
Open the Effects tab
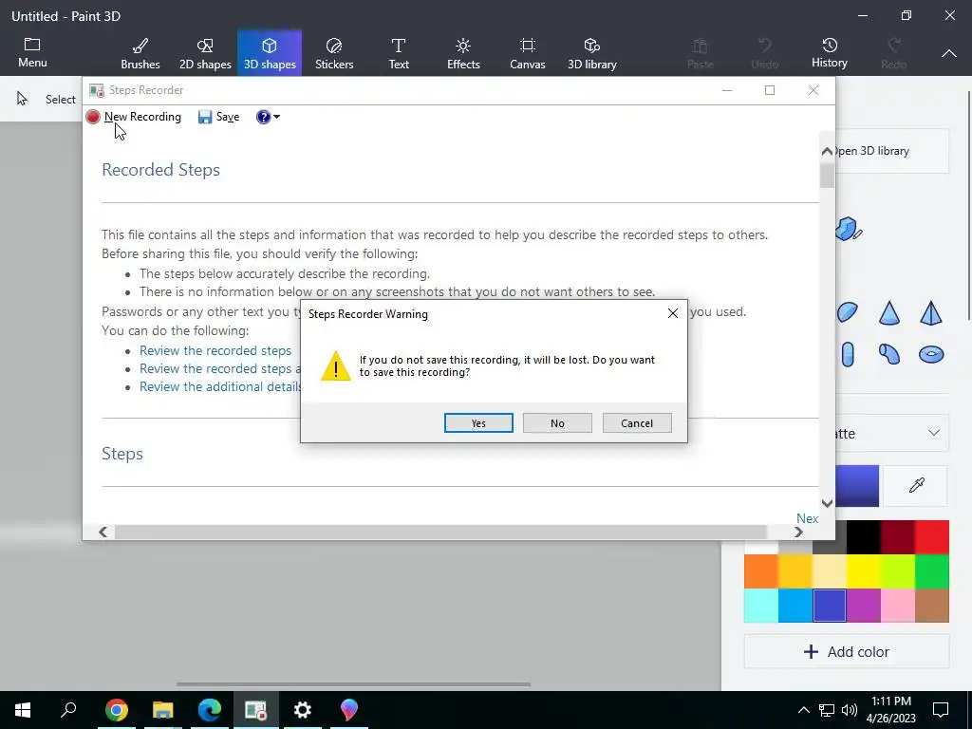[463, 53]
